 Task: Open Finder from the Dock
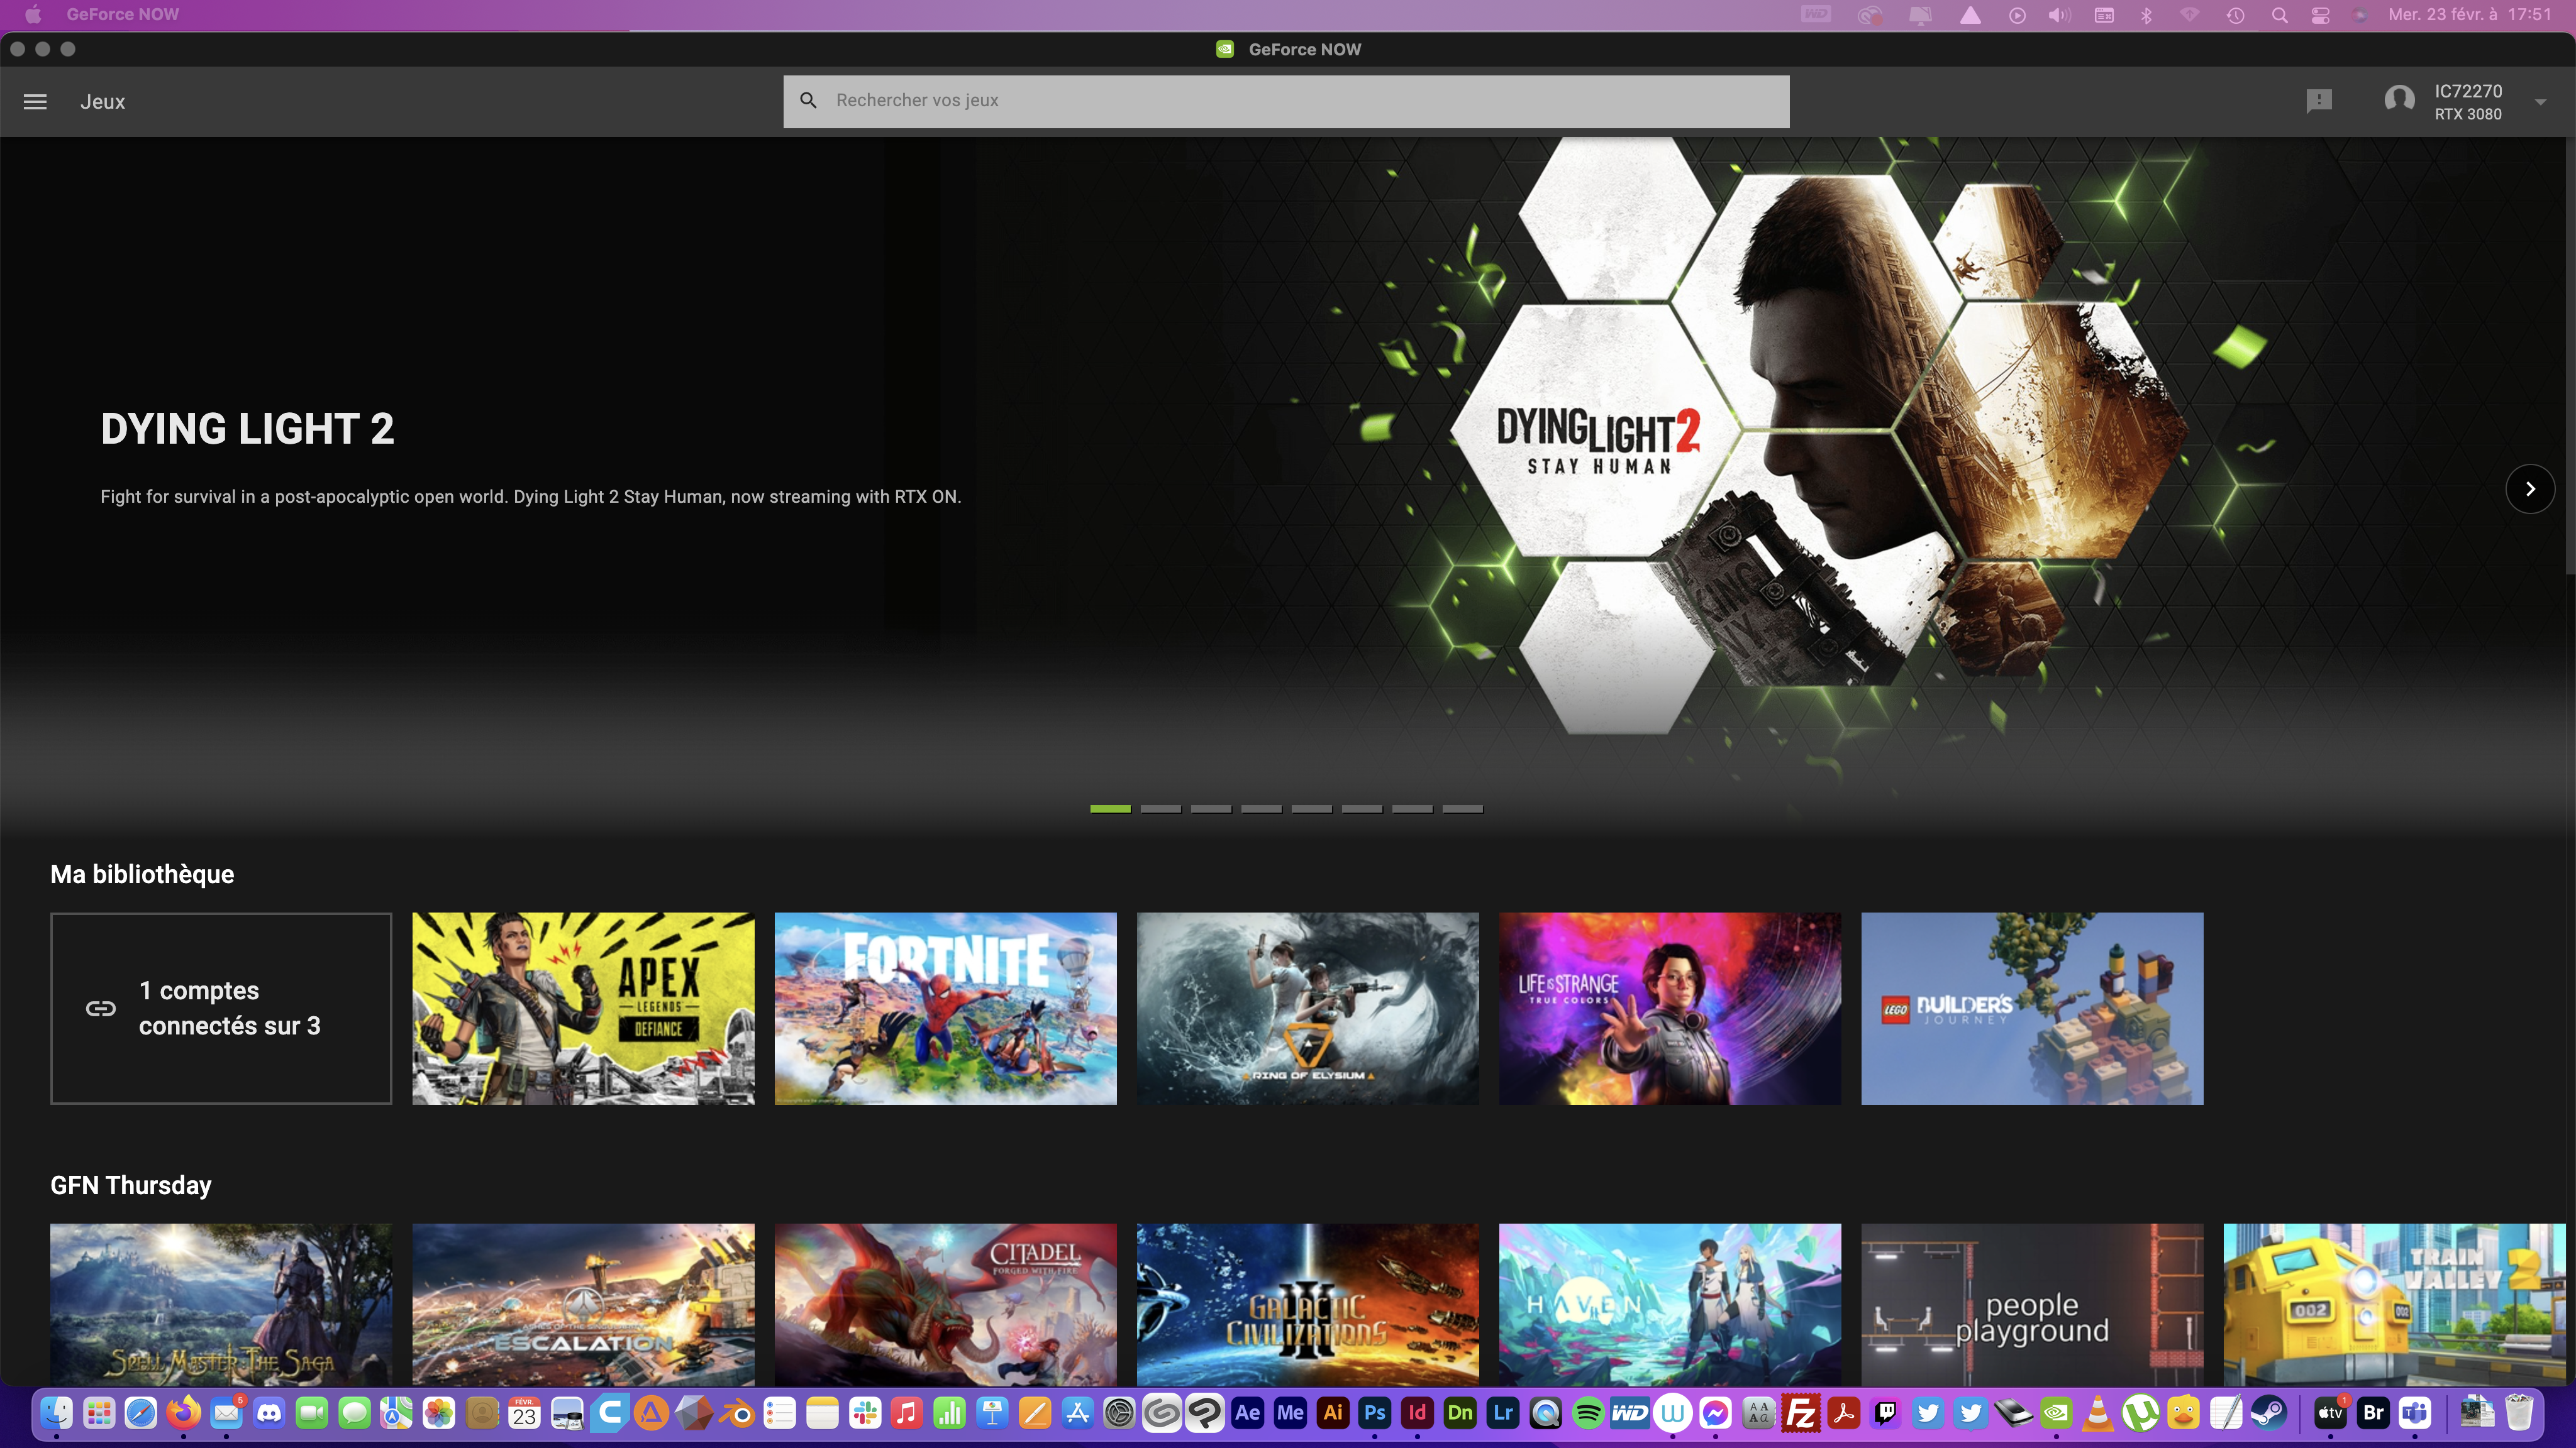[x=56, y=1413]
